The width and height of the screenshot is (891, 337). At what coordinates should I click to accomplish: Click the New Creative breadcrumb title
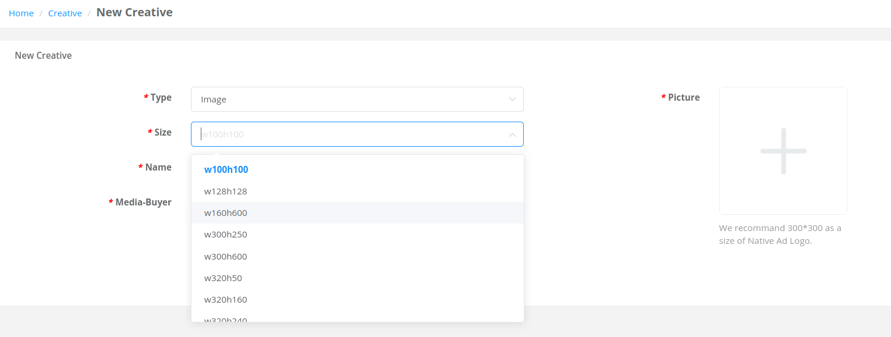pos(134,12)
